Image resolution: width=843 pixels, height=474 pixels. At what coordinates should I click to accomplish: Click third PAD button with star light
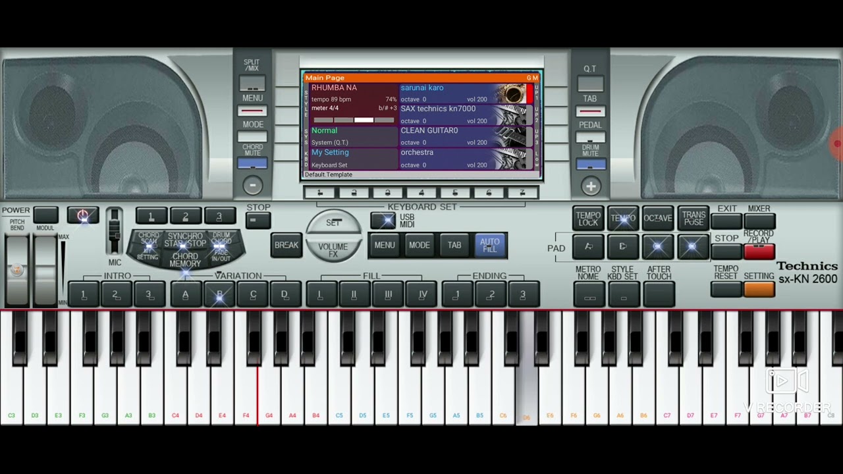click(657, 246)
